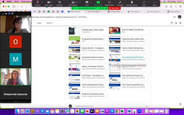This screenshot has height=115, width=184.
Task: Expand the arrow next to Apps
Action: [x=148, y=2]
